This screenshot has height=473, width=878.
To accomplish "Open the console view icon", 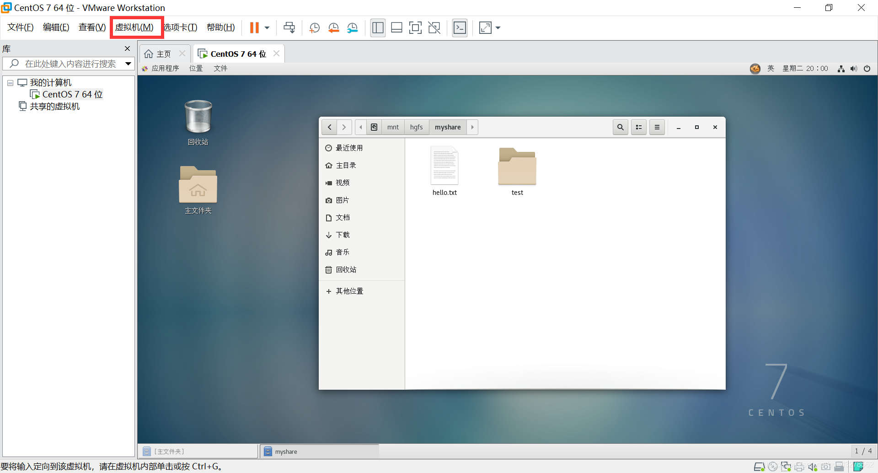I will [460, 28].
